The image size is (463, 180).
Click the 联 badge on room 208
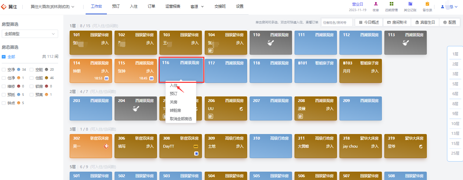click(x=300, y=116)
